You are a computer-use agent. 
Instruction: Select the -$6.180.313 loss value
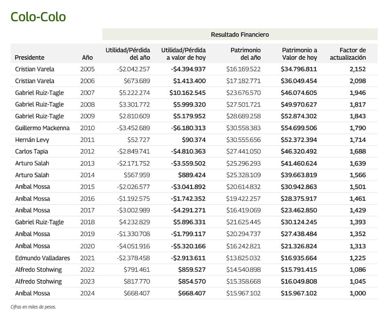188,128
